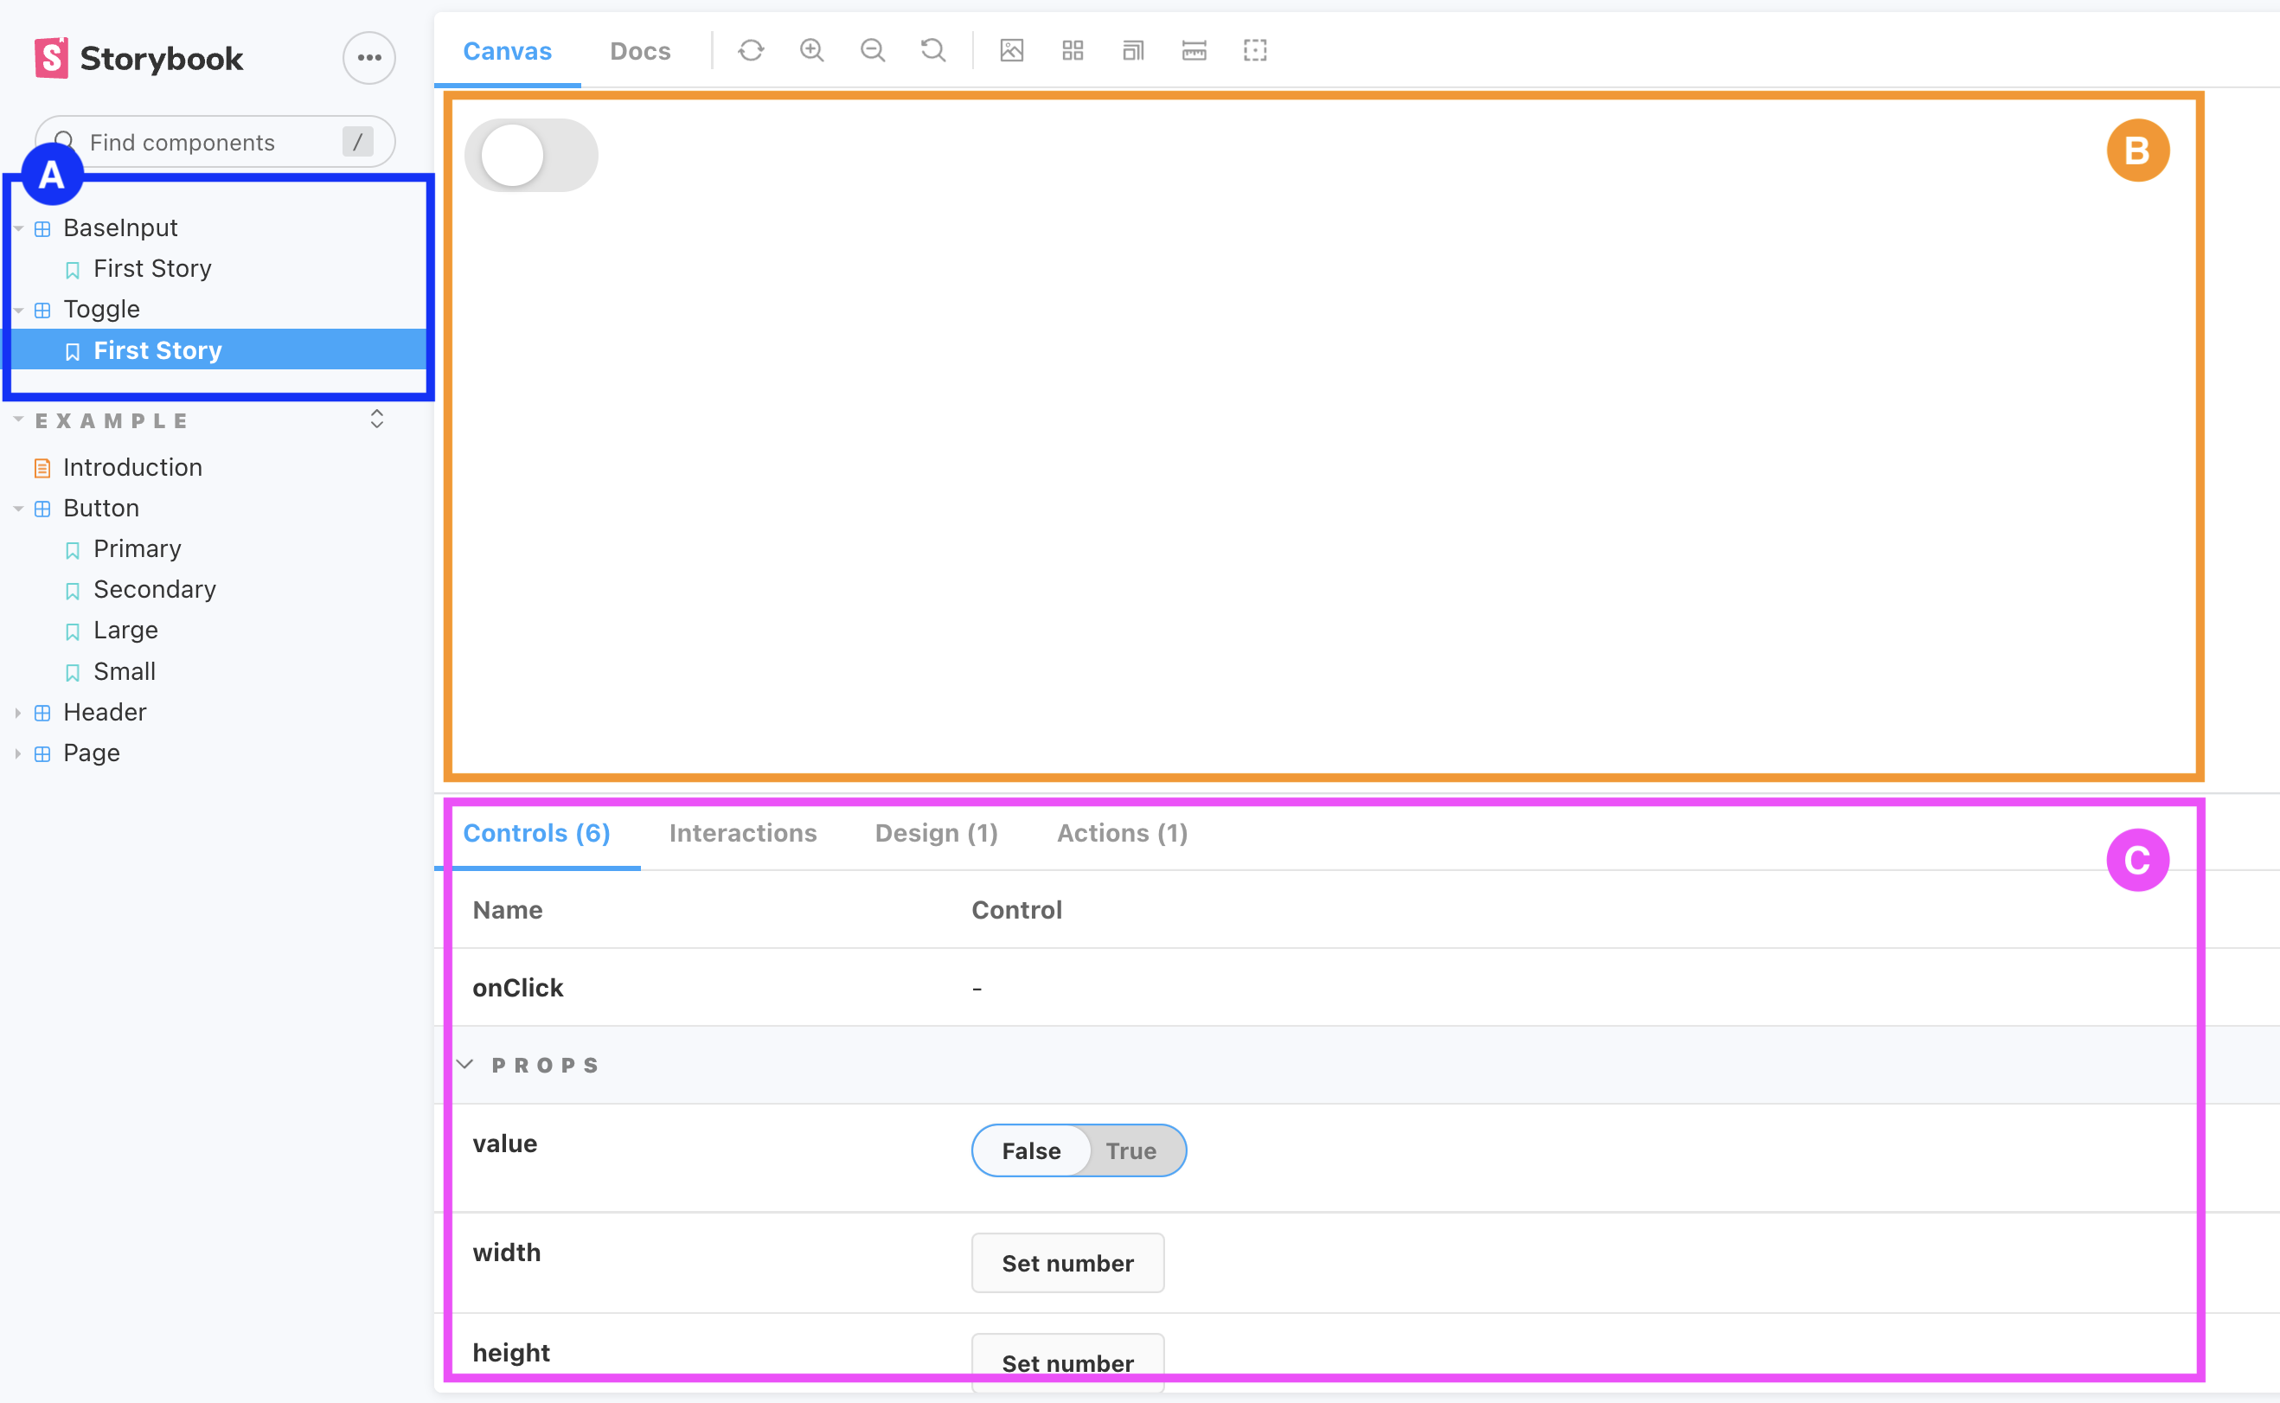Open the Actions (1) panel tab
The height and width of the screenshot is (1403, 2280).
coord(1122,833)
